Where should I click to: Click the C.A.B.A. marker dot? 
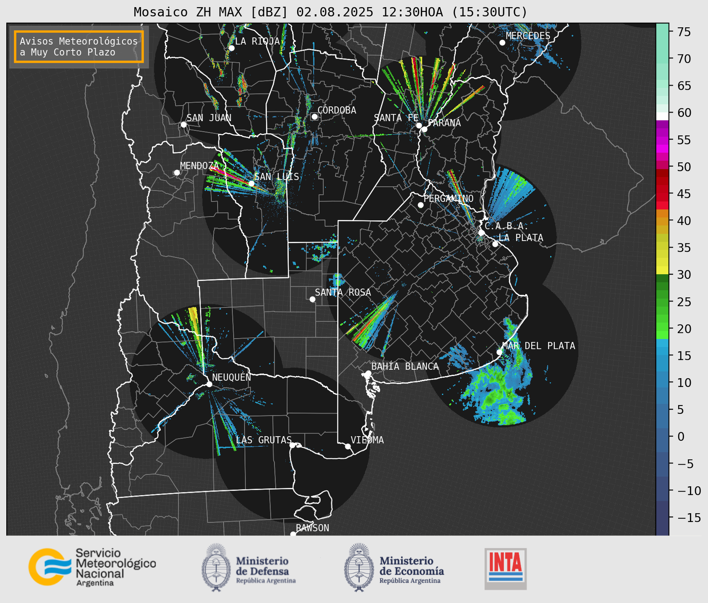click(481, 232)
